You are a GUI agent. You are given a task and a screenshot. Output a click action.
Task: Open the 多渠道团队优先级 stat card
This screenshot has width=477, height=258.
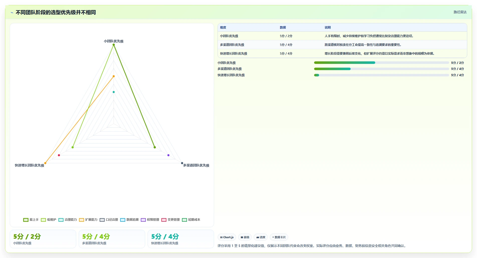click(112, 239)
